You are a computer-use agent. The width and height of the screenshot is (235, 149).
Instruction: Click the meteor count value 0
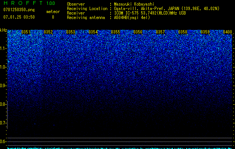coord(53,17)
